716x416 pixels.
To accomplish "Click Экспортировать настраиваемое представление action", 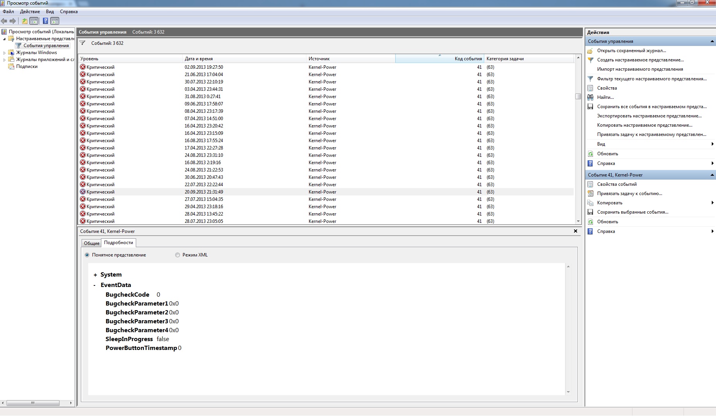I will (649, 116).
